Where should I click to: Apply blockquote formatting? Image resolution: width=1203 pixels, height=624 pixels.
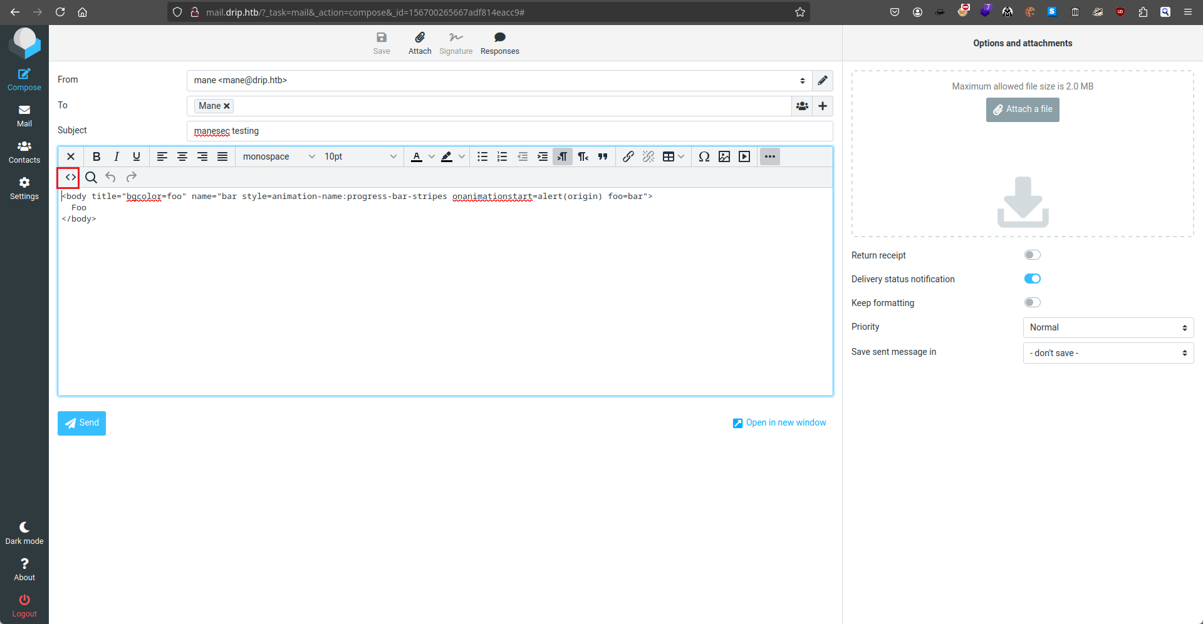tap(603, 156)
